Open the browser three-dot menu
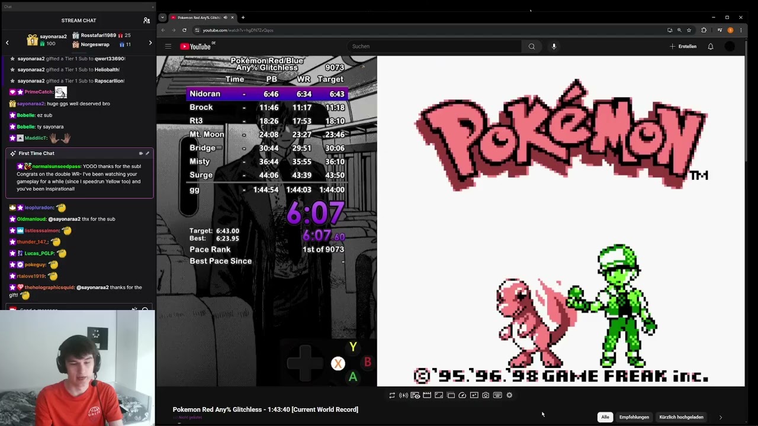Image resolution: width=758 pixels, height=426 pixels. click(740, 30)
